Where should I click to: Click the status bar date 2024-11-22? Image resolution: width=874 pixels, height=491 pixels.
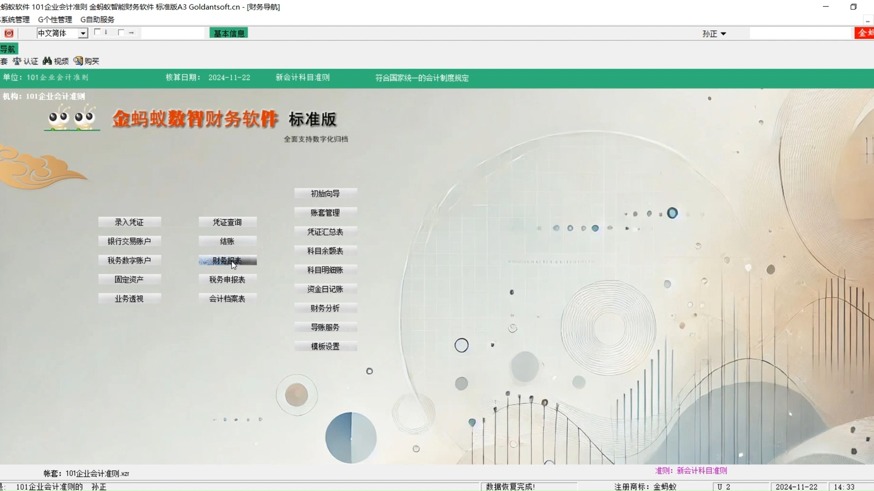coord(797,487)
